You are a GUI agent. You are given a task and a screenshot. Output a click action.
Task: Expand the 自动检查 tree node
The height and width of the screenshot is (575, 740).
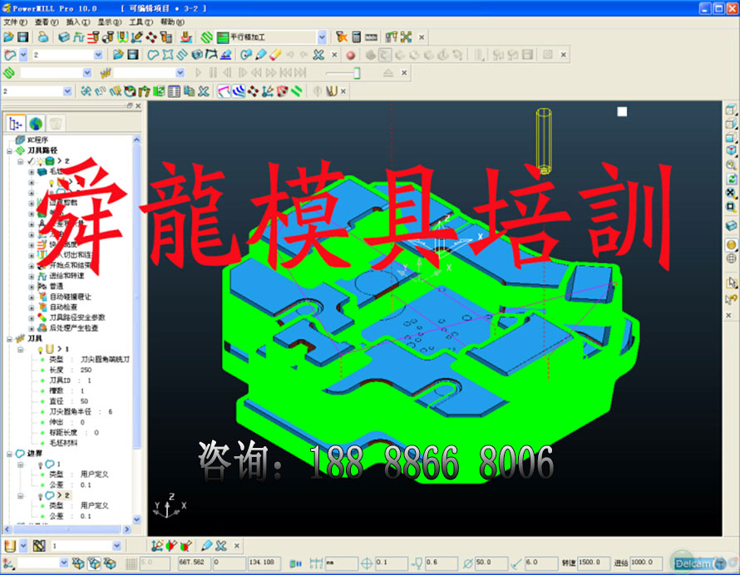point(32,307)
